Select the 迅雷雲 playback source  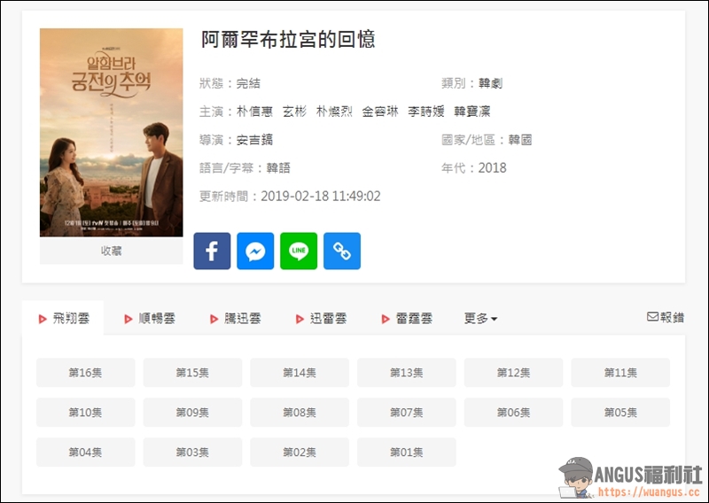coord(322,319)
